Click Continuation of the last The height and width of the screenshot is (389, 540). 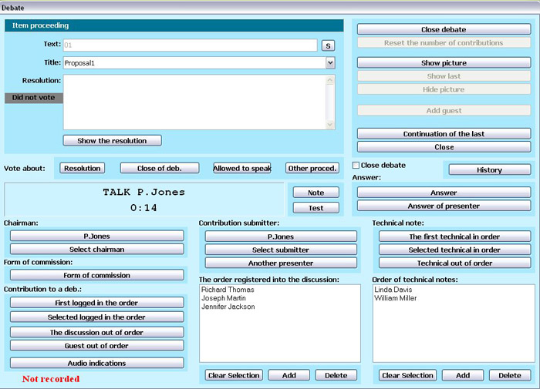click(444, 134)
